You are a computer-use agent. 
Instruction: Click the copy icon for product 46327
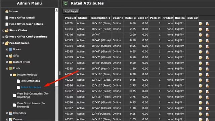(x=207, y=108)
